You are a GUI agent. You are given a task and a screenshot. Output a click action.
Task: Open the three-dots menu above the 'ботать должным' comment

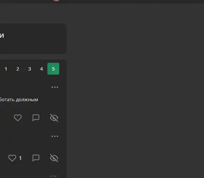[55, 87]
